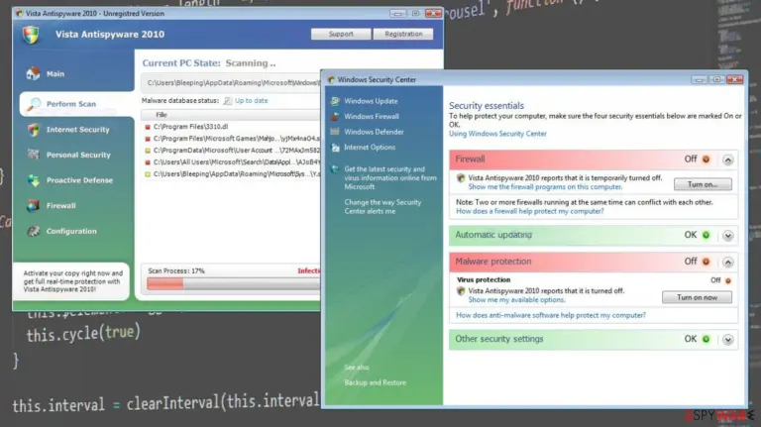Expand Other security settings section
Image resolution: width=761 pixels, height=427 pixels.
(x=727, y=340)
